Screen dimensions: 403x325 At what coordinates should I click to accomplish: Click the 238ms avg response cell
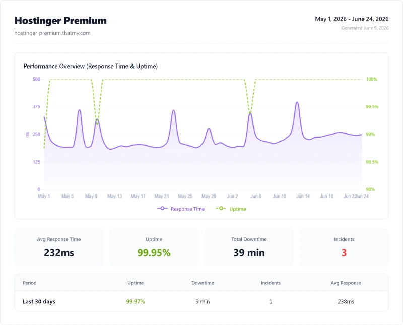point(346,301)
